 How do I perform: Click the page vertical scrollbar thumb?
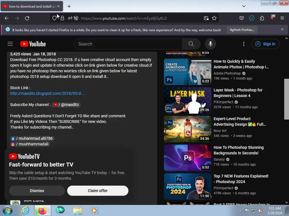[x=286, y=99]
